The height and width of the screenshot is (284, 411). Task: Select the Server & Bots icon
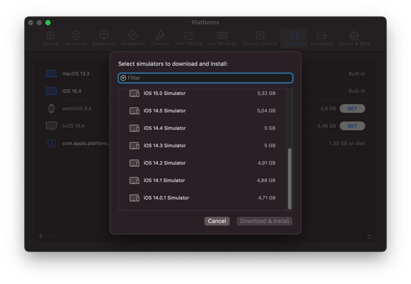pyautogui.click(x=354, y=38)
